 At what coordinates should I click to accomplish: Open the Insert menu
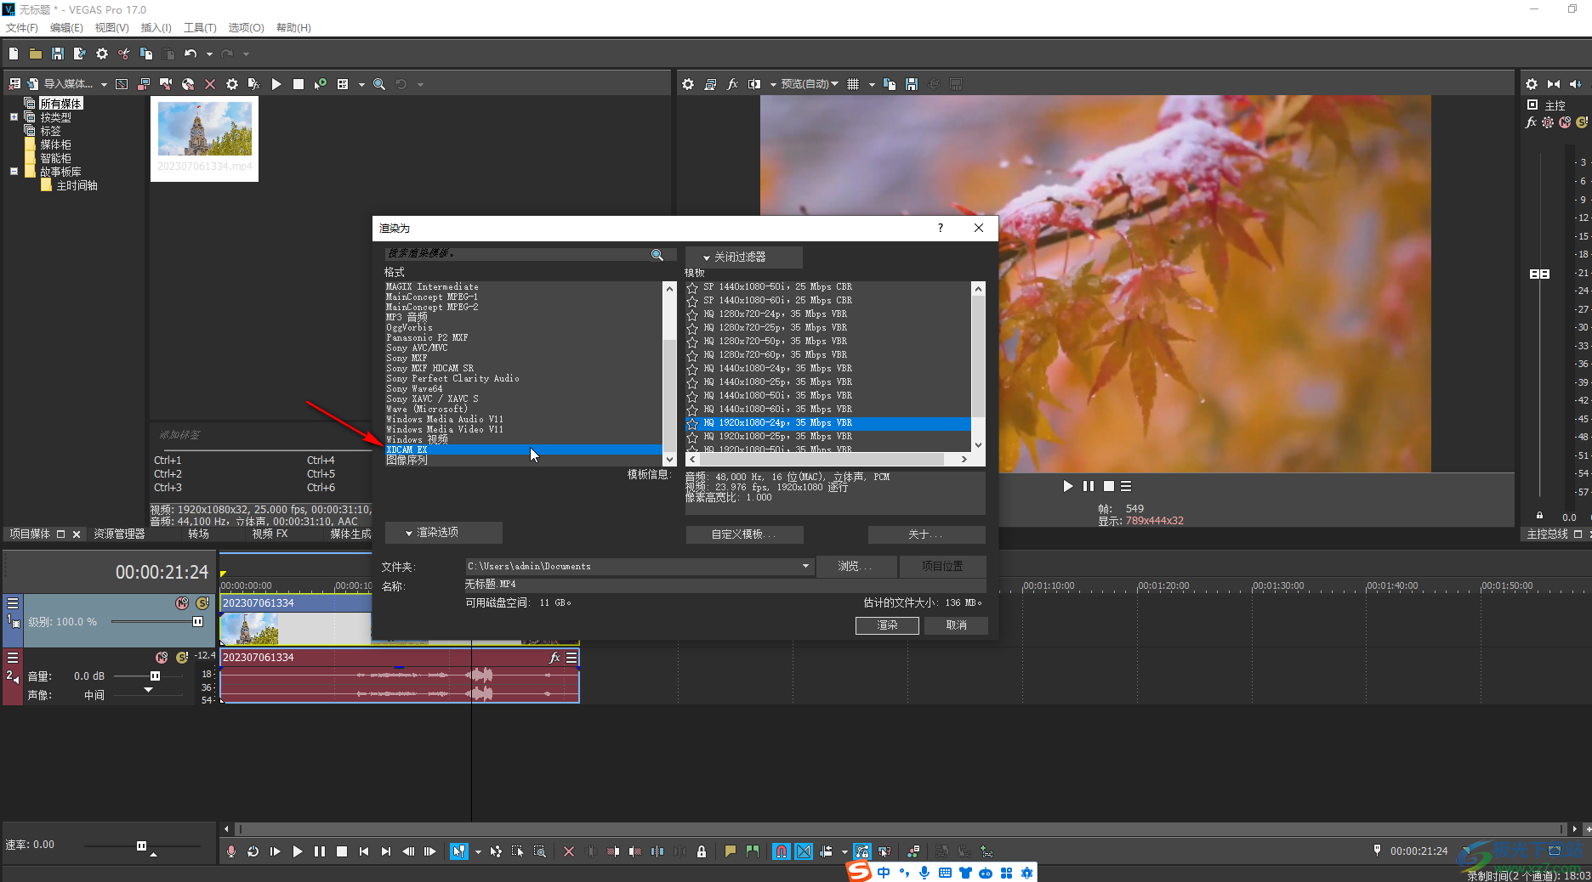[x=156, y=28]
